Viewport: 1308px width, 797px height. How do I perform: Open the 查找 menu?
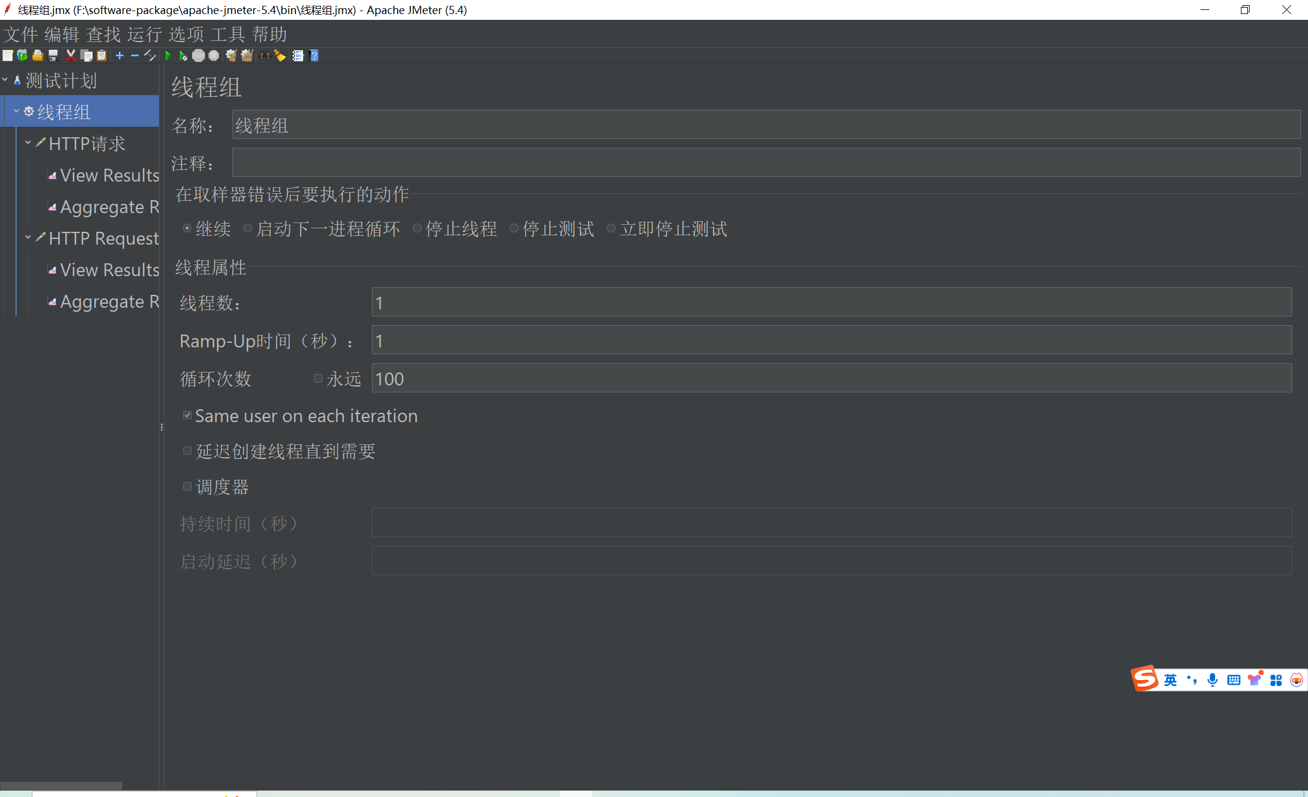point(103,34)
